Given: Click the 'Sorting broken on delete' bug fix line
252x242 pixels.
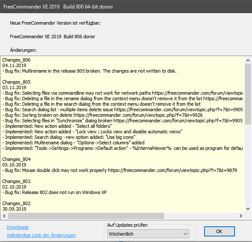Looking at the screenshot, I should tap(102, 115).
